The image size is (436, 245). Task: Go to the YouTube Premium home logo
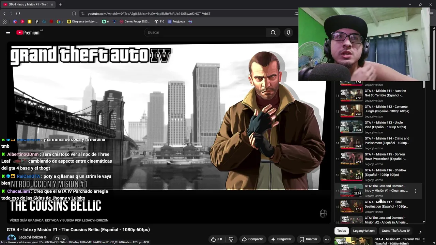point(28,33)
